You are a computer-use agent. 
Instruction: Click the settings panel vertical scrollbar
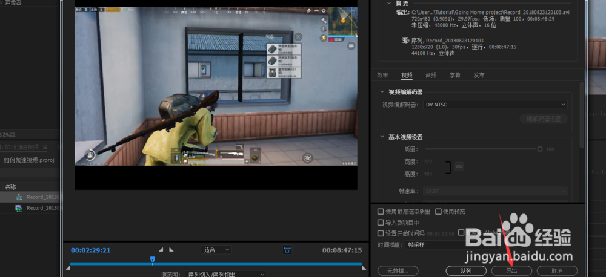[582, 114]
